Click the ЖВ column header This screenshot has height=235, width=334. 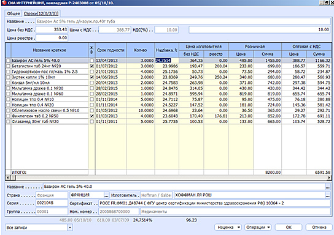click(x=91, y=50)
